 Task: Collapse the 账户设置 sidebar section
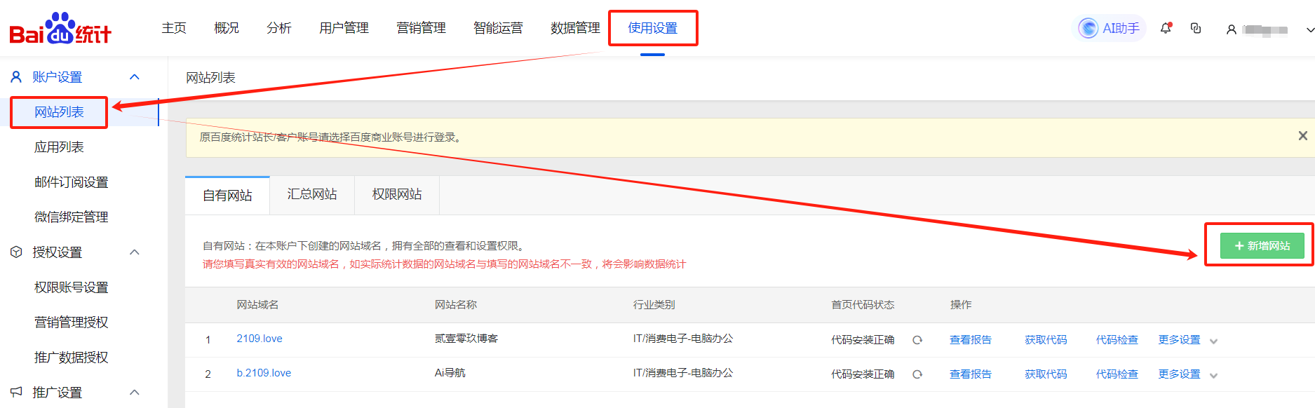coord(135,77)
